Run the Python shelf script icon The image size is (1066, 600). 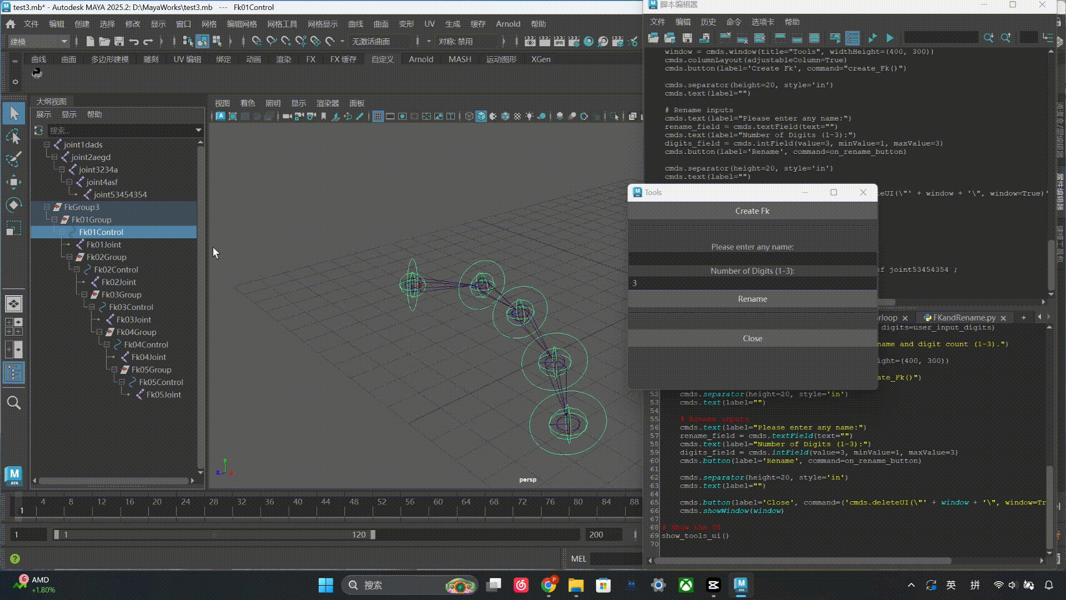click(x=37, y=73)
